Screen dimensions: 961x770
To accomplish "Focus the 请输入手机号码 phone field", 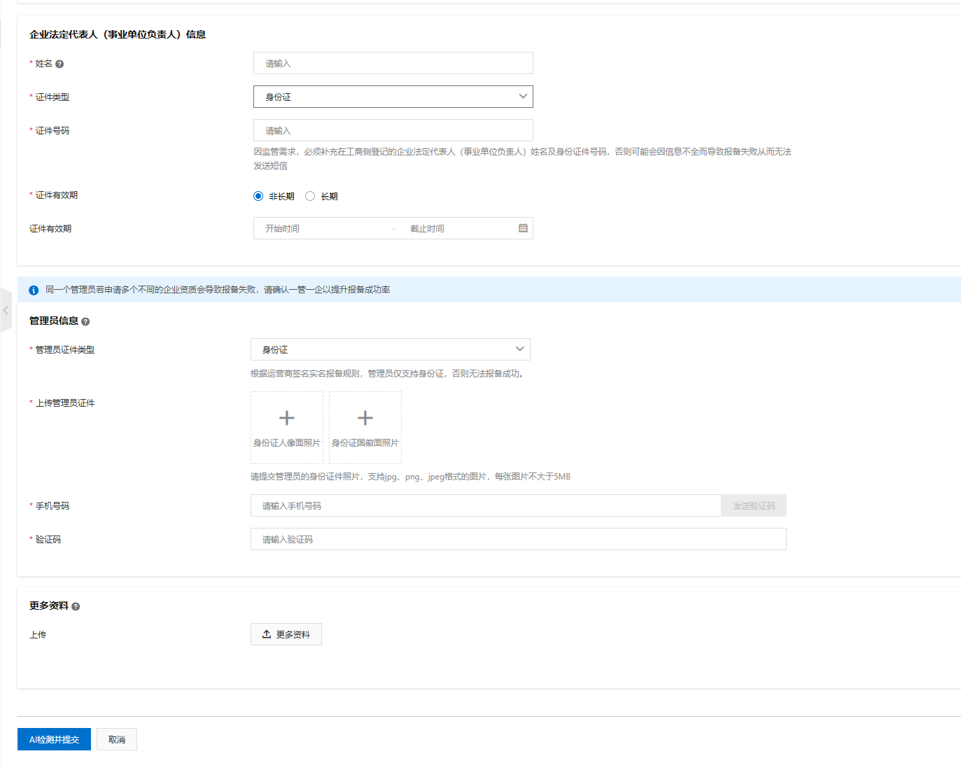I will click(x=486, y=505).
